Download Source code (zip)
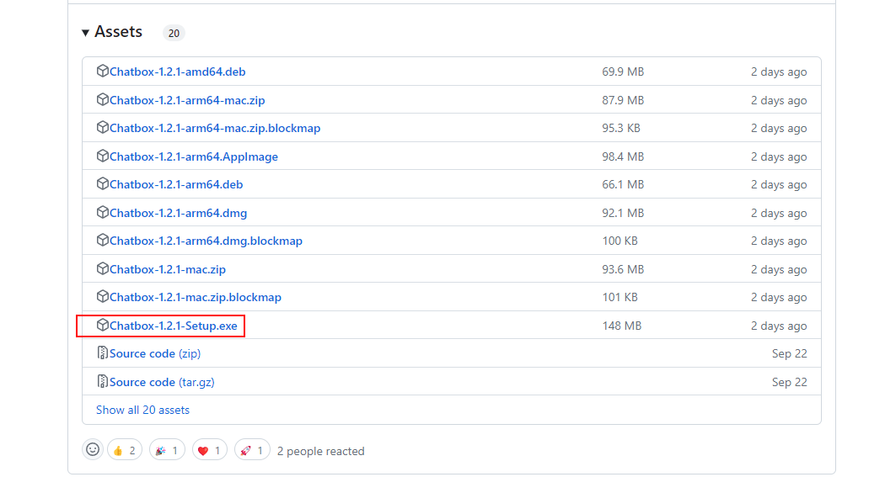885x477 pixels. pos(155,353)
